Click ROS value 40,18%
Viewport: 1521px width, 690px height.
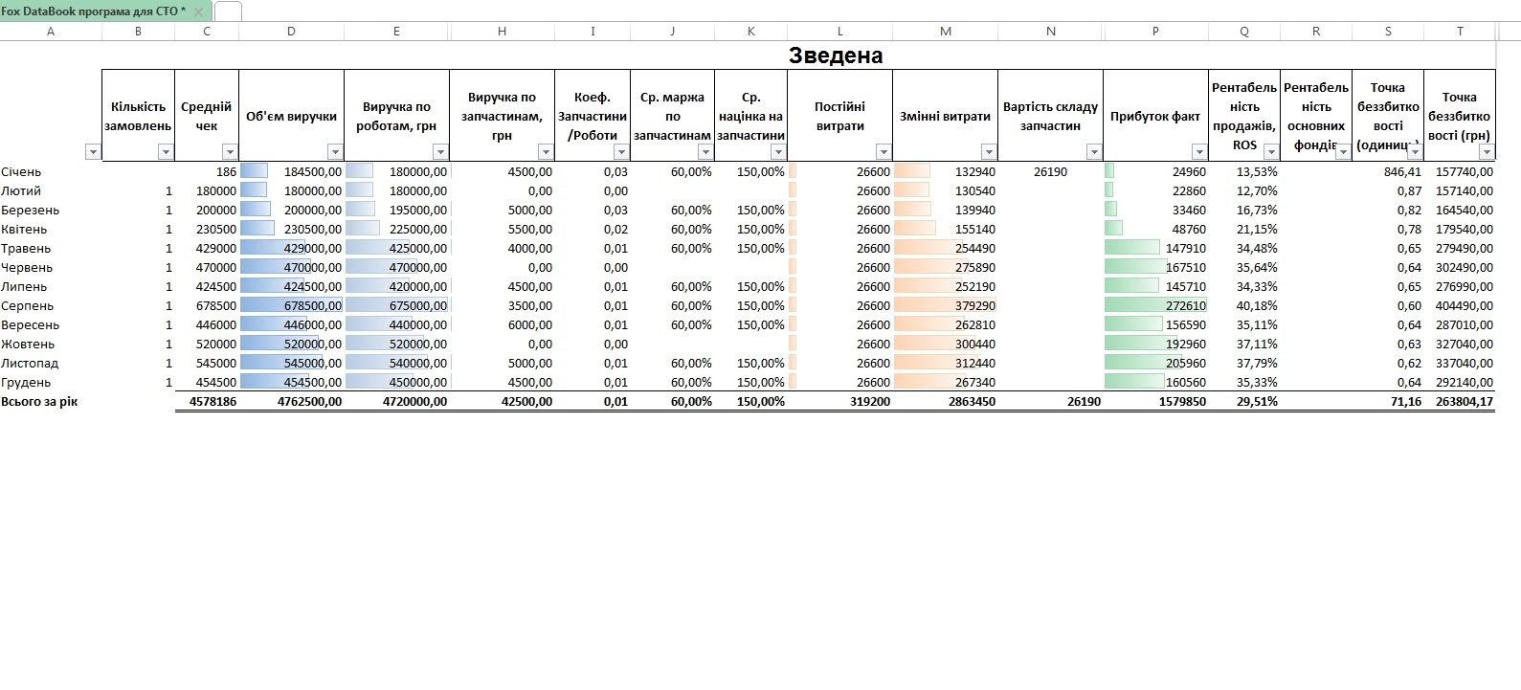tap(1244, 306)
